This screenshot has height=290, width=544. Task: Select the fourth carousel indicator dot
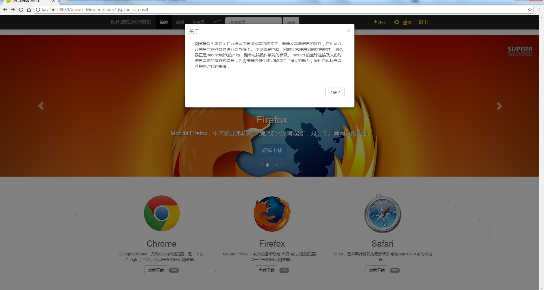[x=277, y=165]
